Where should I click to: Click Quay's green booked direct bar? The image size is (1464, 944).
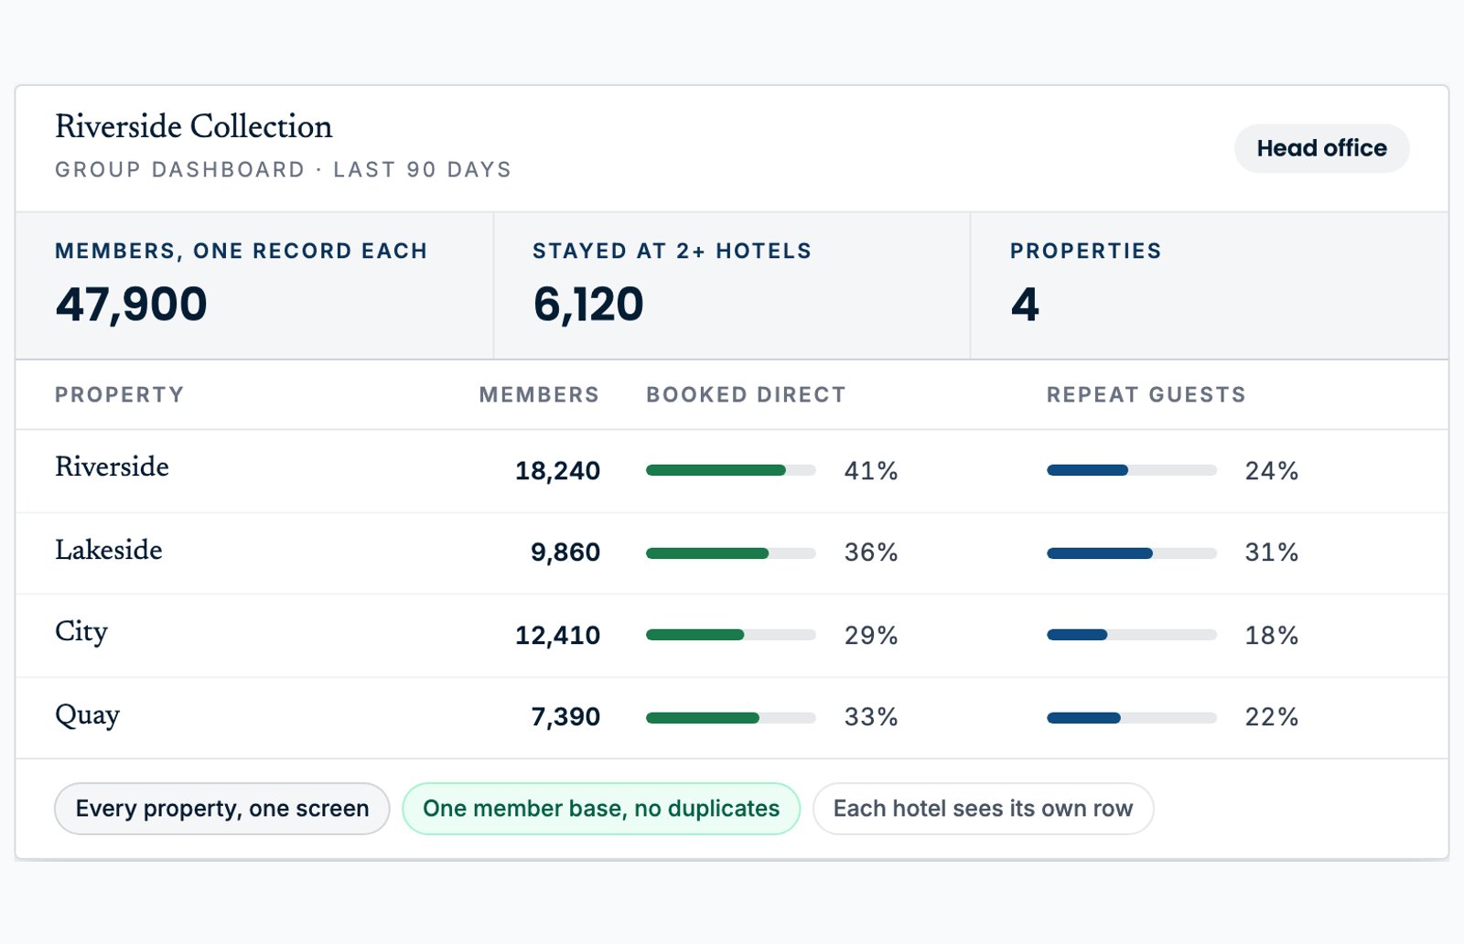click(x=703, y=718)
